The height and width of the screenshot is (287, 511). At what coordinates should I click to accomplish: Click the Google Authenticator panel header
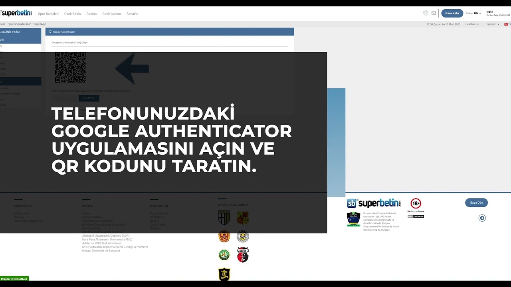170,31
